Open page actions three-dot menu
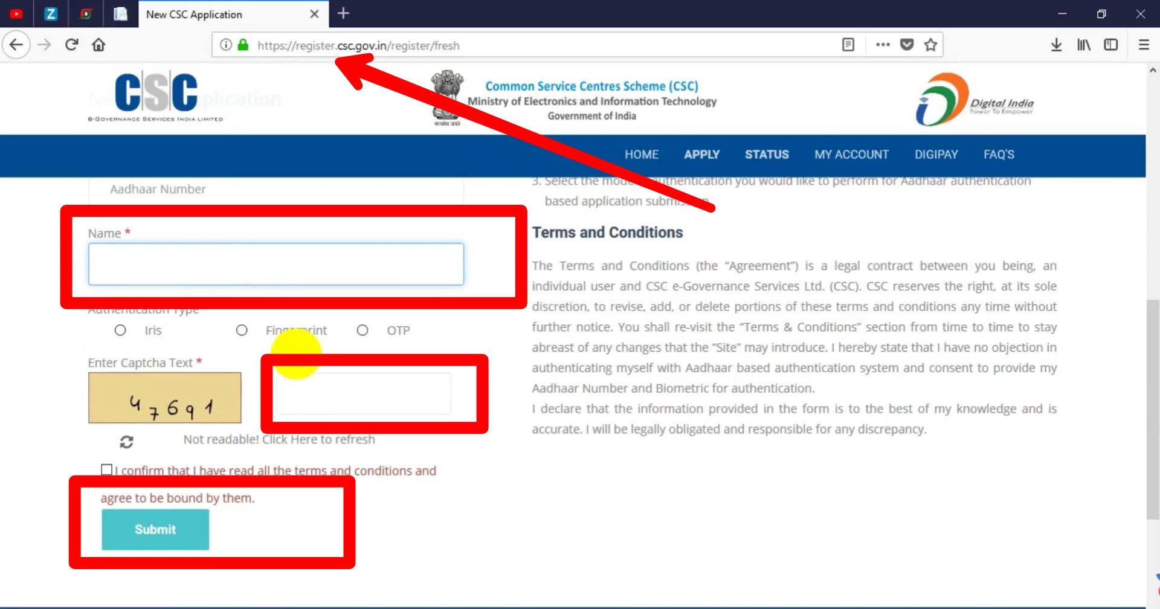The height and width of the screenshot is (609, 1160). pyautogui.click(x=883, y=45)
